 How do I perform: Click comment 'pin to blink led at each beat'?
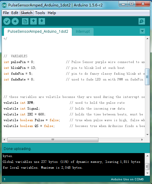98,68
